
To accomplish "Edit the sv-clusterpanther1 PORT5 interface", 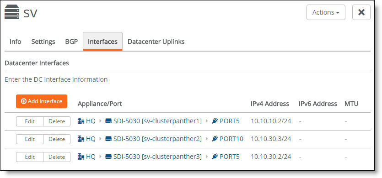I will pyautogui.click(x=30, y=121).
